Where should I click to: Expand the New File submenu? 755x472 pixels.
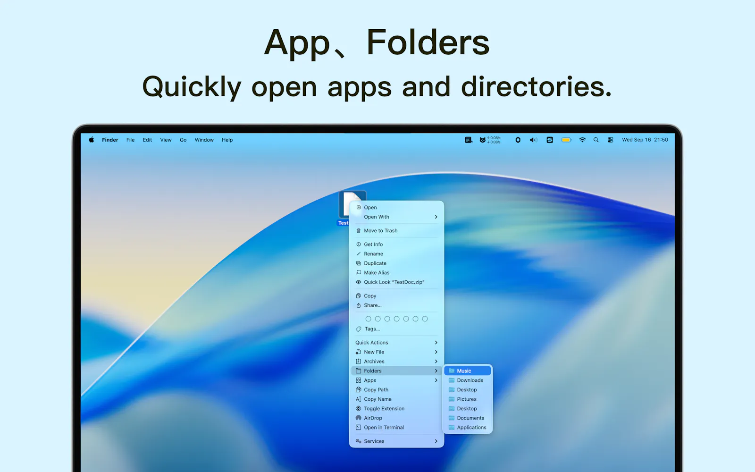pos(396,352)
